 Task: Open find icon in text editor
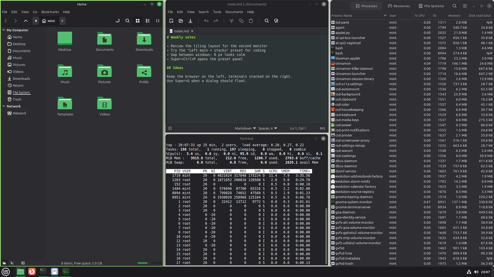point(267,21)
